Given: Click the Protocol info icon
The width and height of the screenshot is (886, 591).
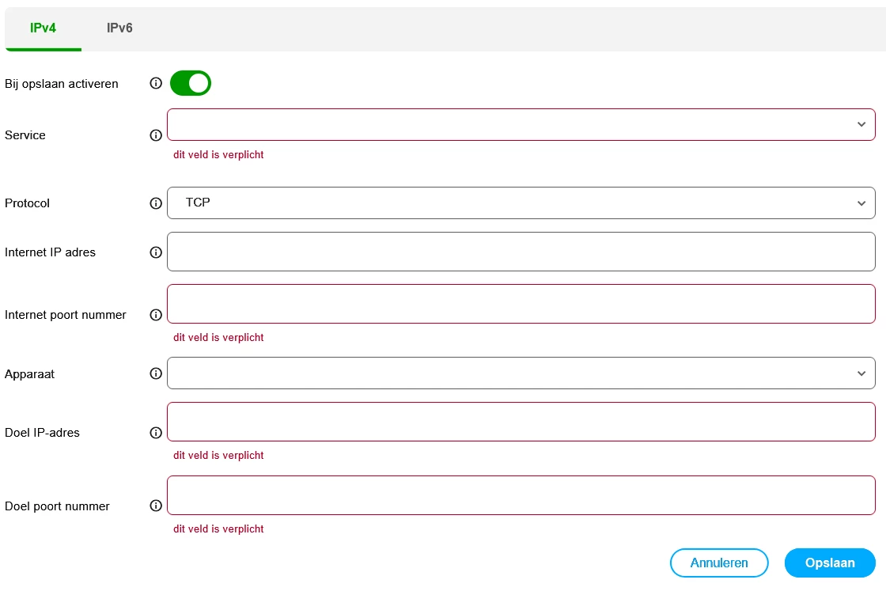Looking at the screenshot, I should coord(156,203).
